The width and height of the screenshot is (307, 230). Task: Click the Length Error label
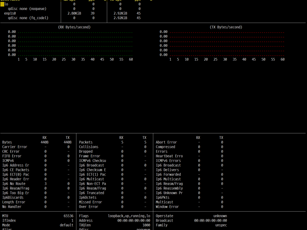point(14,202)
